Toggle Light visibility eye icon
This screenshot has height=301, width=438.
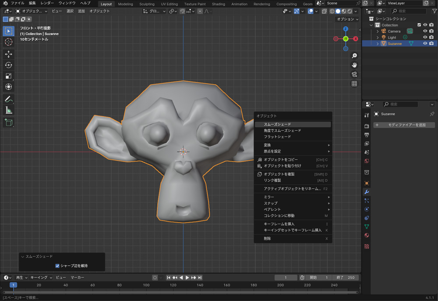pos(425,37)
